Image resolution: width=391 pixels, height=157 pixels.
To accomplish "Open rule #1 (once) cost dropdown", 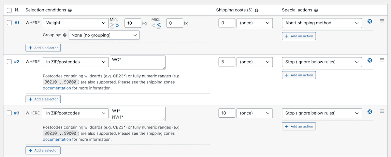I will 254,23.
